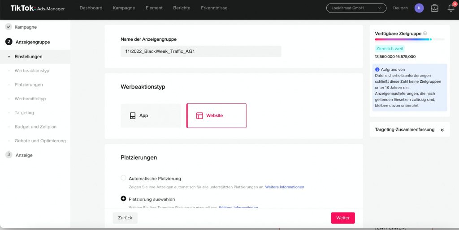The image size is (459, 230).
Task: Jump to Budget und Zeitplan in sidebar
Action: point(35,127)
